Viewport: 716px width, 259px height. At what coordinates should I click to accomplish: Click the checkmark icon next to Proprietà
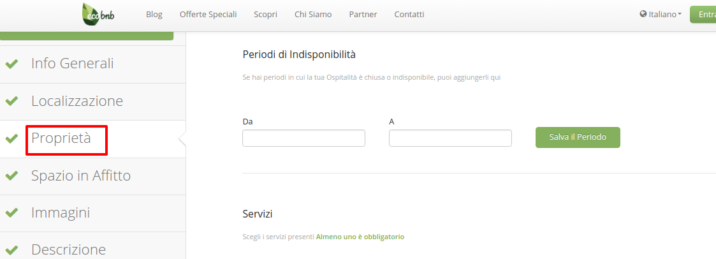[x=11, y=138]
